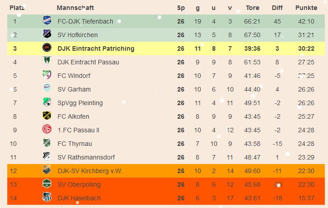
Task: Open the SV Garham team name
Action: [74, 89]
